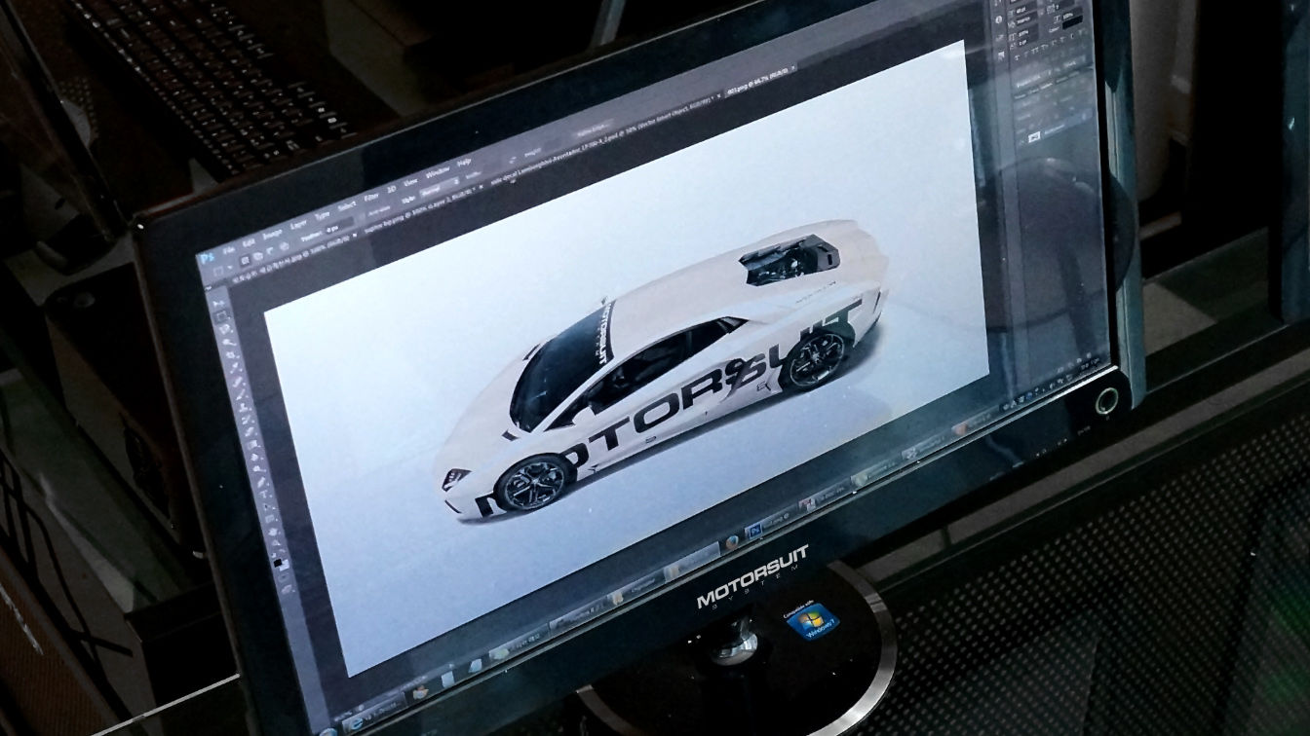Select the Dodge tool
This screenshot has width=1310, height=736.
pyautogui.click(x=257, y=469)
